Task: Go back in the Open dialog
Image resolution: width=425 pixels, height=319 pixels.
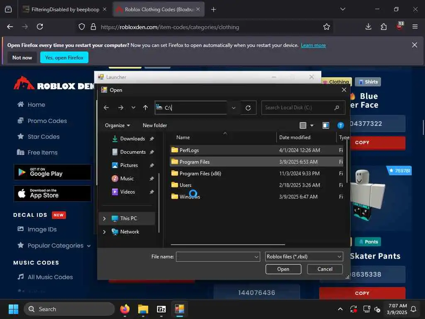Action: pos(106,108)
